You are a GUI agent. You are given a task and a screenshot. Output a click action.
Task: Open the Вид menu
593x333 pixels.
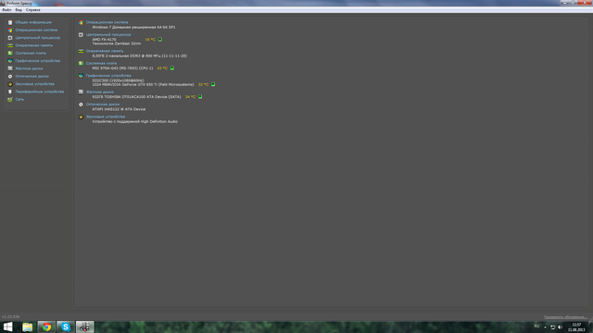tap(19, 10)
